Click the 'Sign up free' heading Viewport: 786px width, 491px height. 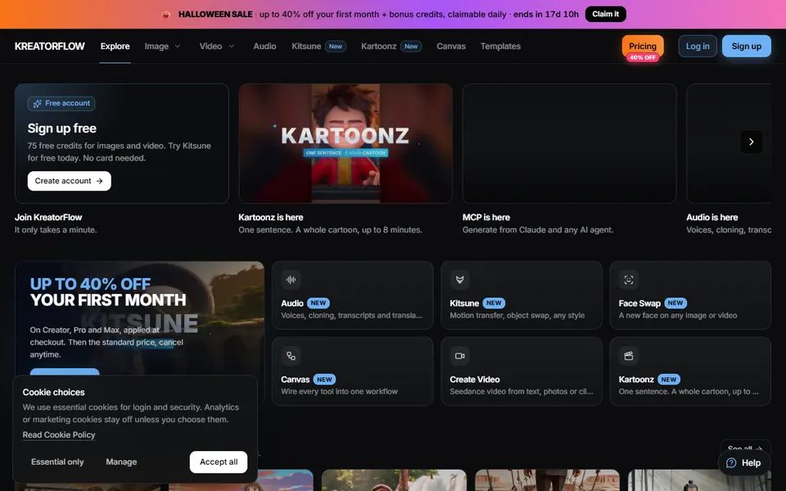tap(61, 128)
